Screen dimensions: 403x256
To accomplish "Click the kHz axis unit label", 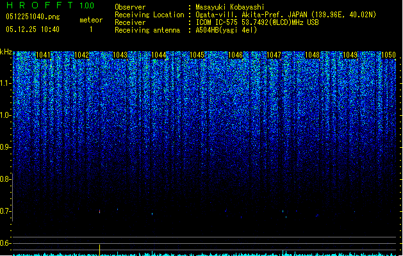I will (x=6, y=52).
